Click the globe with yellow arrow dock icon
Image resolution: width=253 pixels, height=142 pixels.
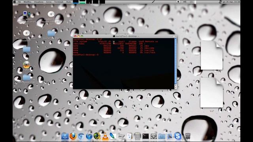click(97, 136)
